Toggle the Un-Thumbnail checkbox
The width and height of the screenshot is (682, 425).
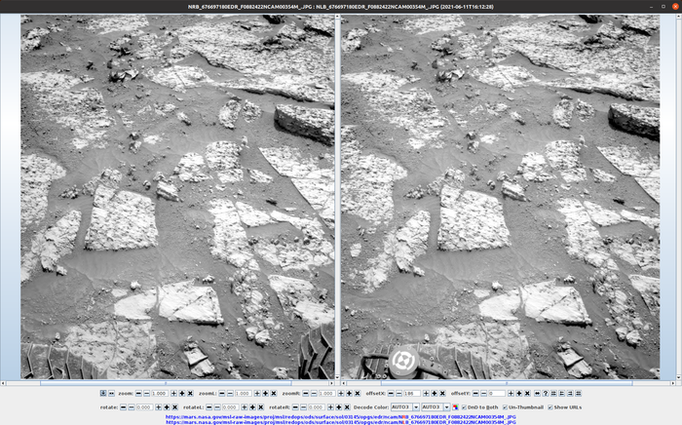(505, 406)
